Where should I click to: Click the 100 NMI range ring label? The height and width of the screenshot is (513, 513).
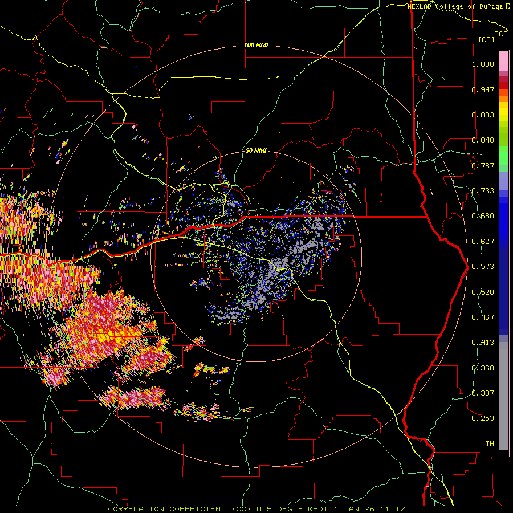(x=256, y=45)
